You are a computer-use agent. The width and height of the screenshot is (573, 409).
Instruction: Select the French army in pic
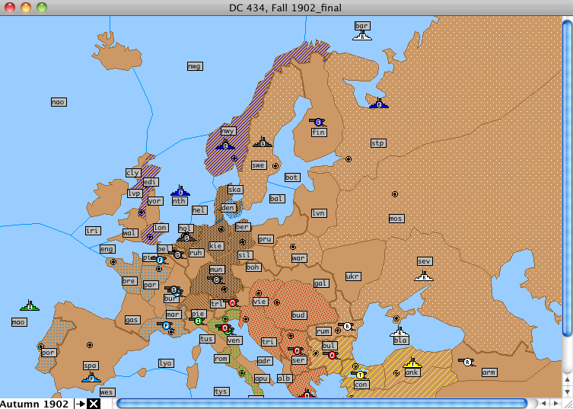[x=159, y=260]
